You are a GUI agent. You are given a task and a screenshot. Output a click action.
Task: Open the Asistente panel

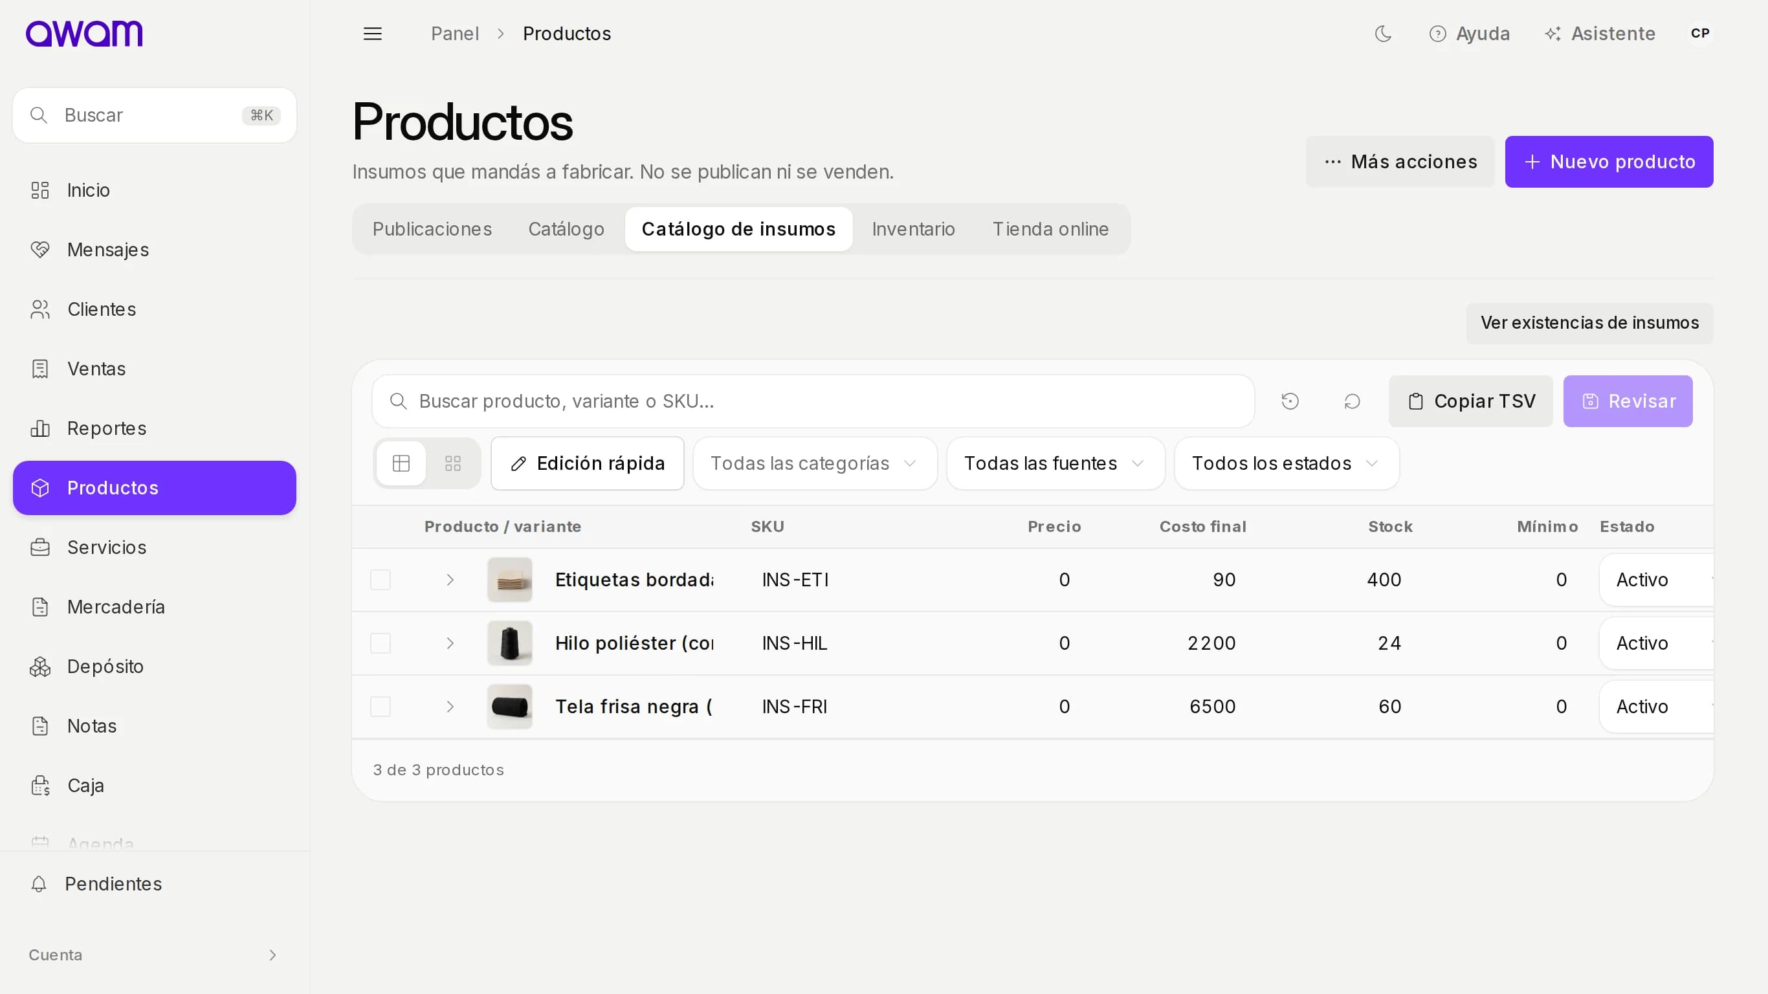(x=1600, y=34)
